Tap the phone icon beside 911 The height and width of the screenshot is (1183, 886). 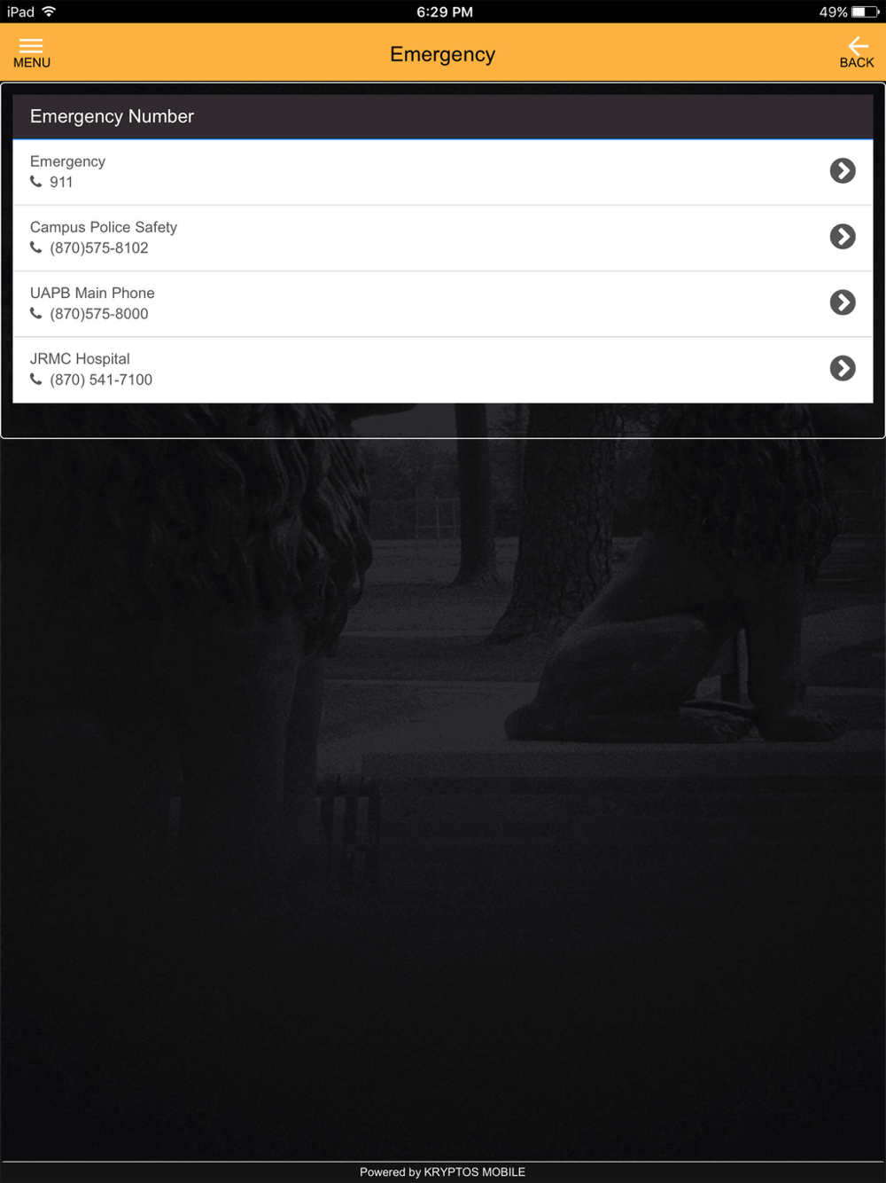click(36, 182)
